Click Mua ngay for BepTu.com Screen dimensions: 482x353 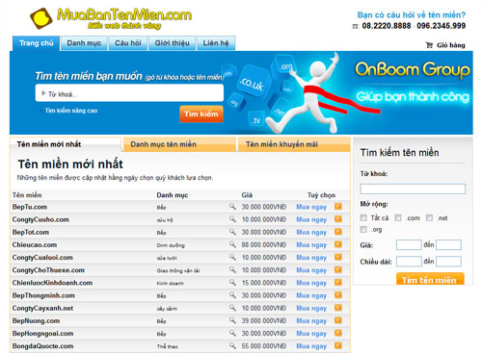(x=311, y=207)
